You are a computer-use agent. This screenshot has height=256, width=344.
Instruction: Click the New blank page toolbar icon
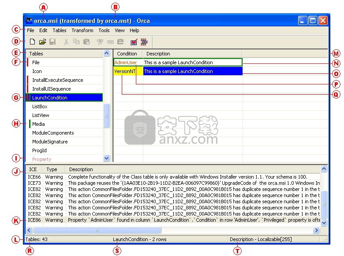point(32,42)
